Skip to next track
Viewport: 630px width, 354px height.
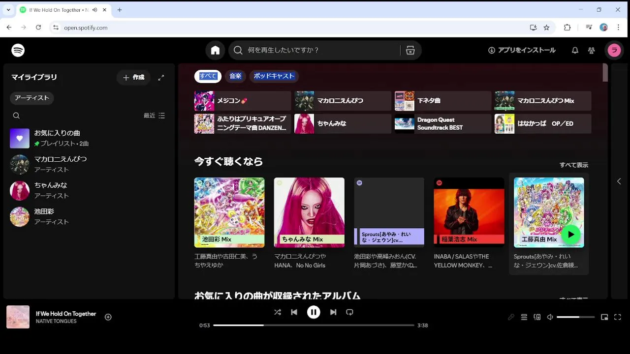[x=333, y=312]
